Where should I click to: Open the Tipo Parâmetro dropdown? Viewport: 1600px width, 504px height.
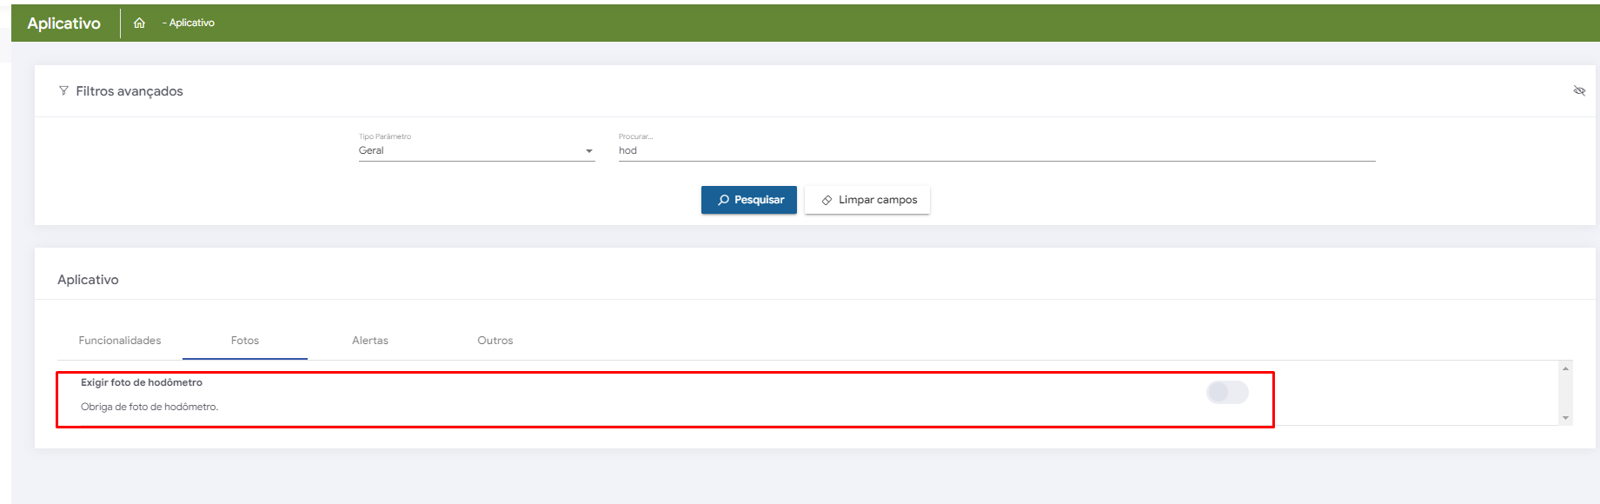click(x=476, y=150)
